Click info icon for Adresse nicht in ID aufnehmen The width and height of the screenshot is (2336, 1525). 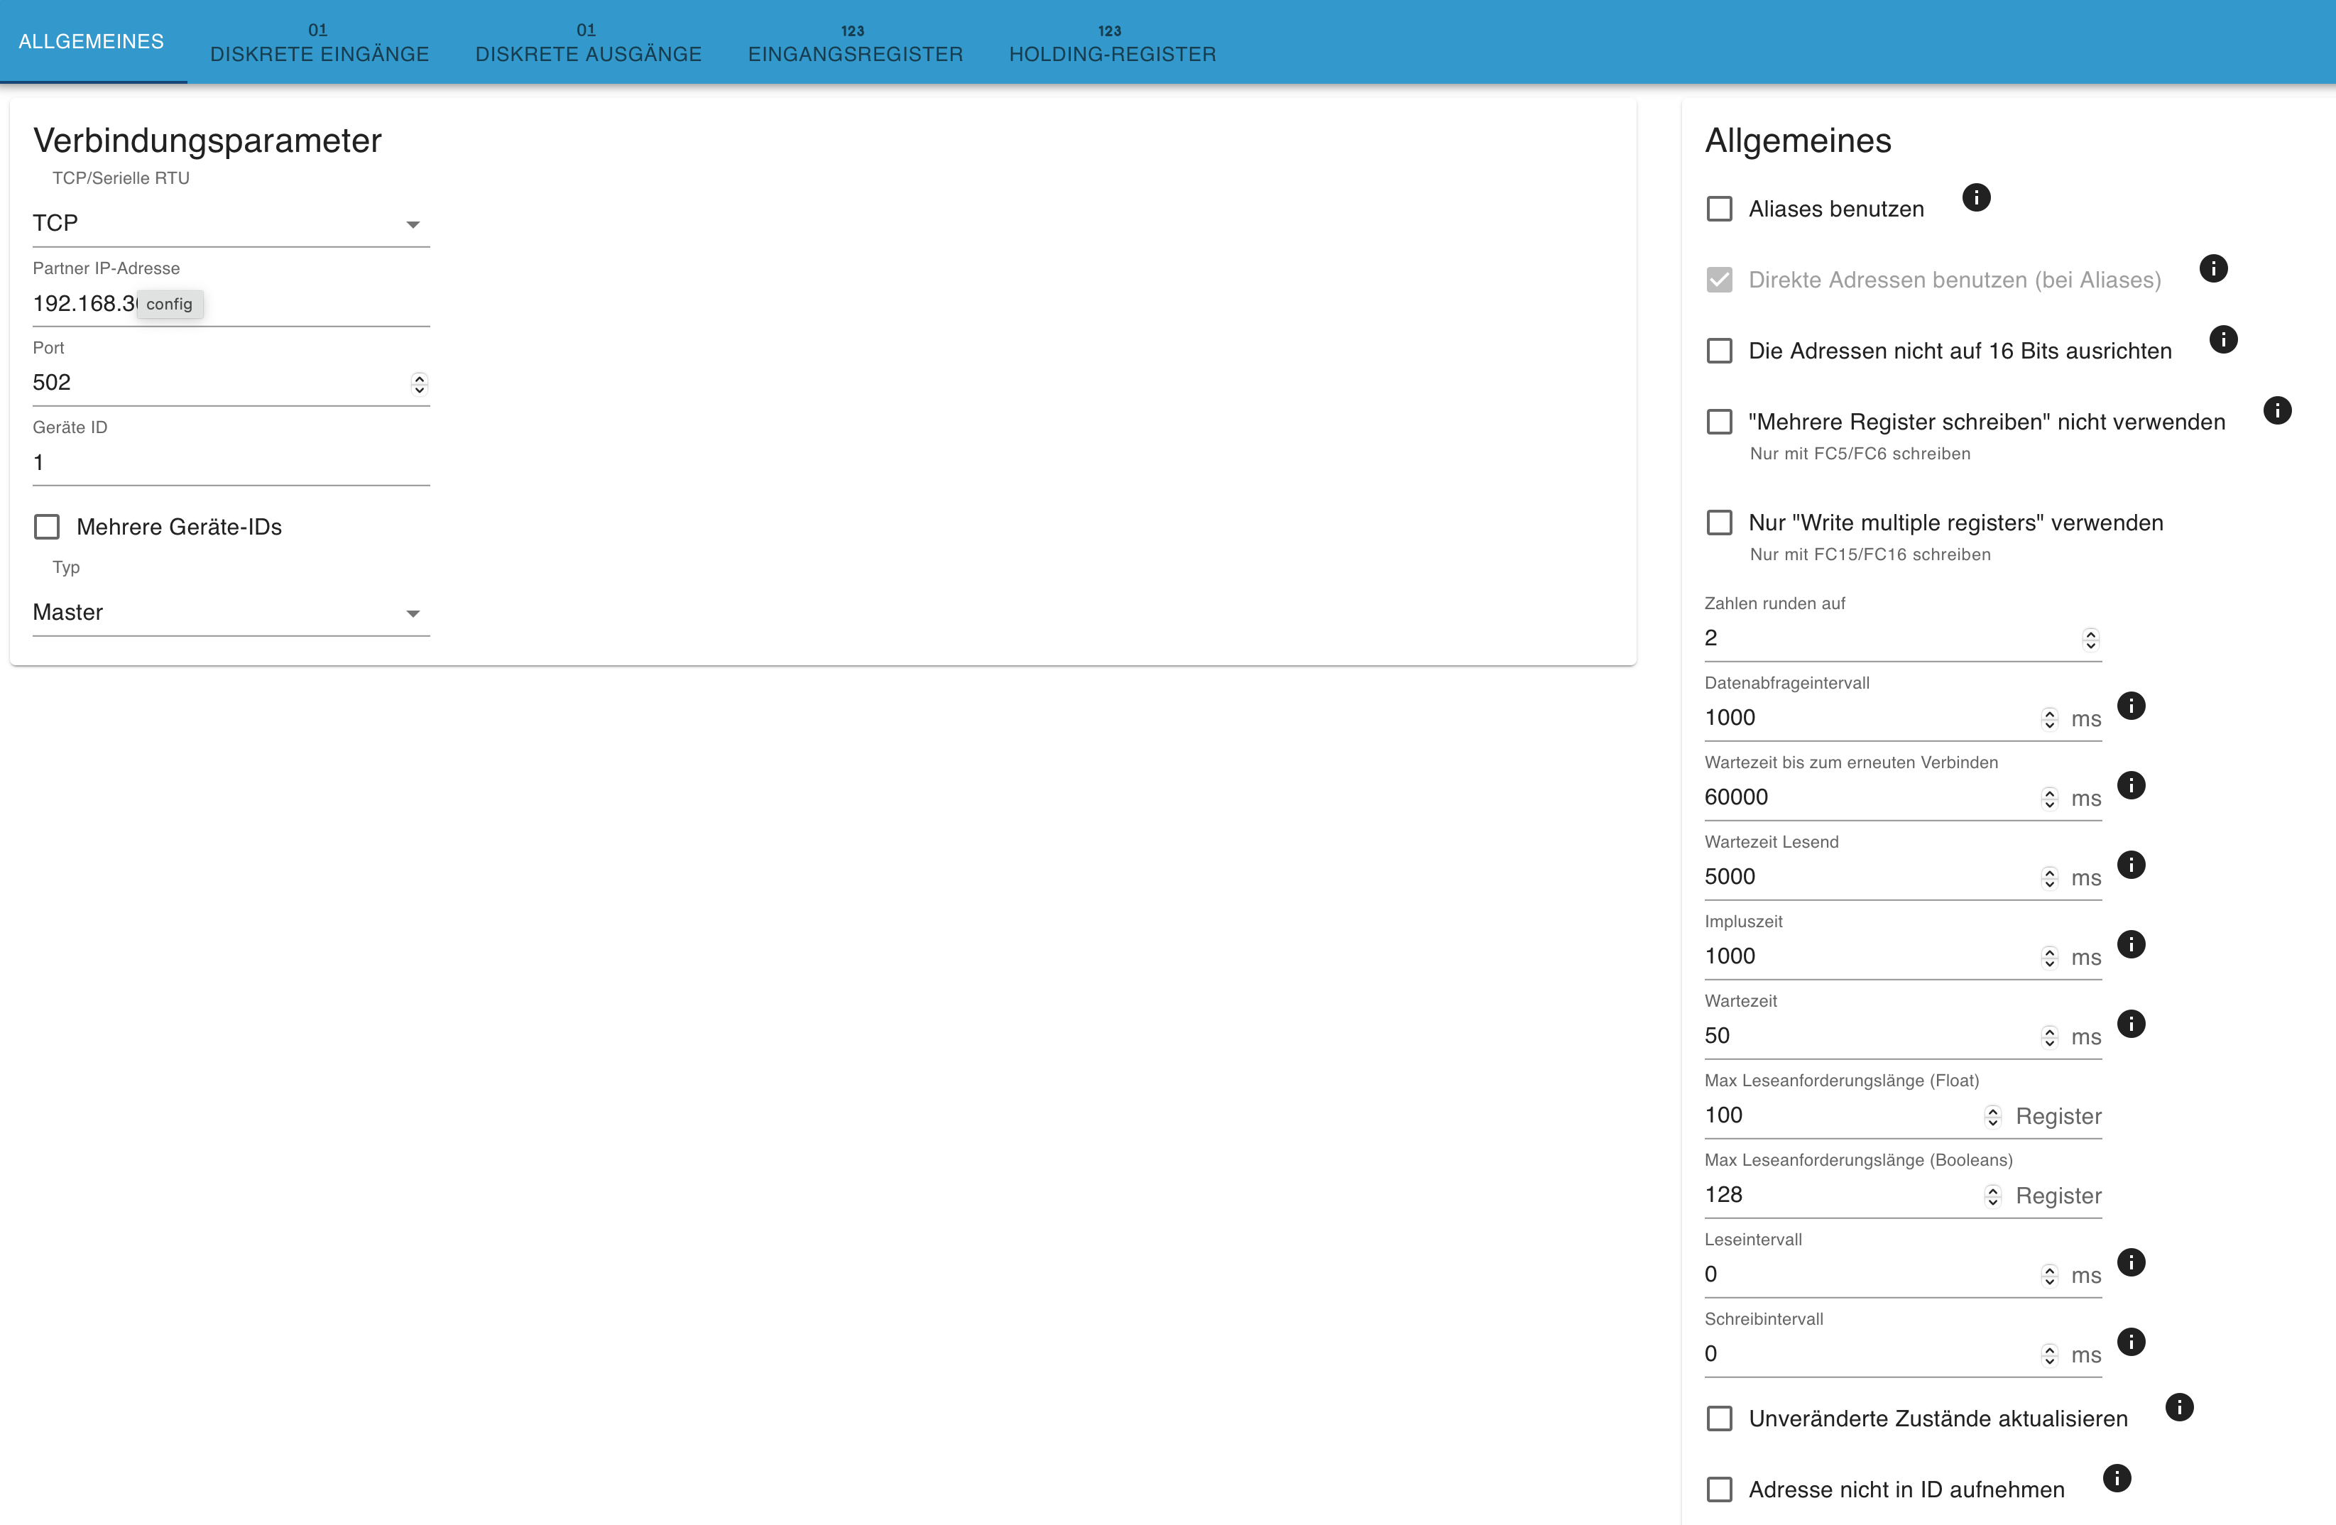point(2117,1478)
